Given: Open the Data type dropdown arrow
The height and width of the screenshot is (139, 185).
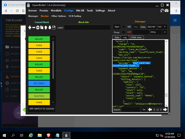Looking at the screenshot, I should coord(165,27).
